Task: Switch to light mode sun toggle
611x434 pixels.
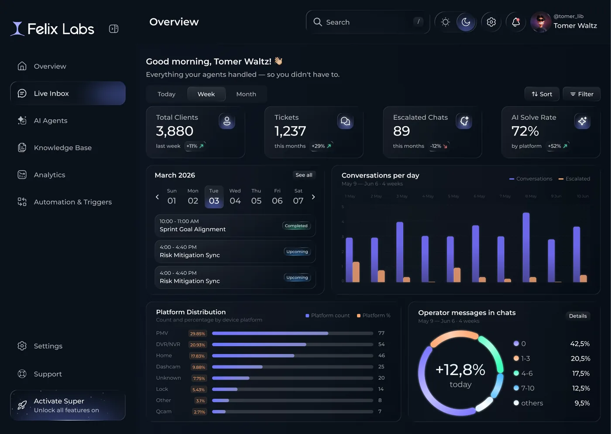Action: click(x=445, y=22)
